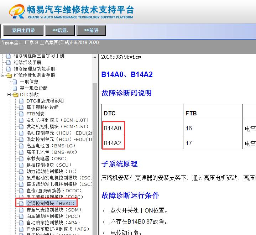The image size is (256, 235).
Task: Click the page icon beside 高压电池包 (BMS-LG)
Action: (x=21, y=146)
